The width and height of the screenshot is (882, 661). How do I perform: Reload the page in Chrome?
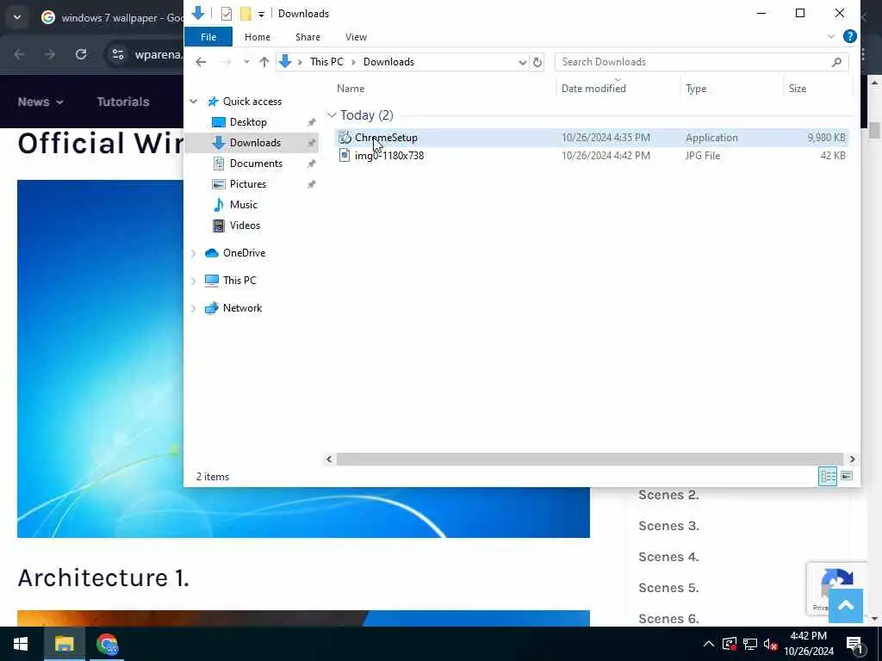(x=81, y=54)
